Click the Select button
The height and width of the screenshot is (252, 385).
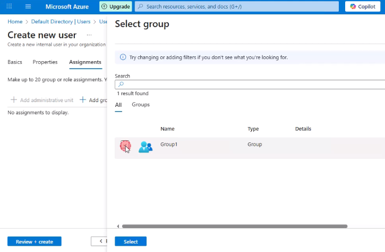pyautogui.click(x=131, y=241)
